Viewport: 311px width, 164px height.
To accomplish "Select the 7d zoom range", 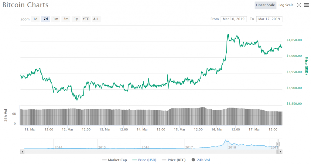I will 46,19.
